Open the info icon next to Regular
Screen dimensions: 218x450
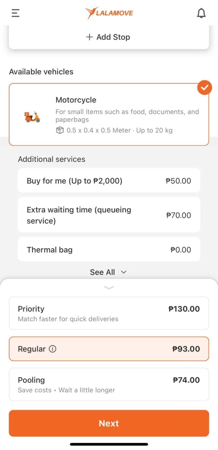(x=53, y=349)
